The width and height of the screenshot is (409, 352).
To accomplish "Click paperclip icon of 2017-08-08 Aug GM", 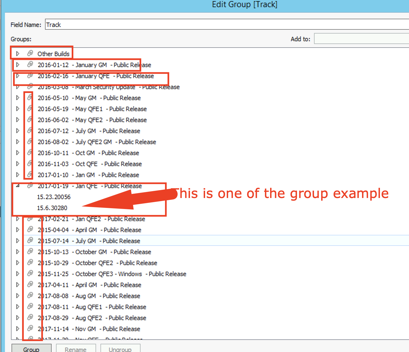I will [30, 295].
